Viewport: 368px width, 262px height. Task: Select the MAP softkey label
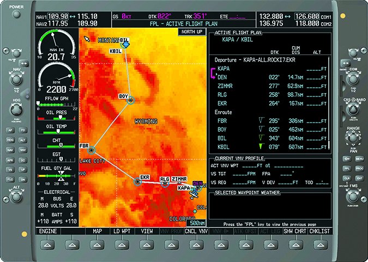(97, 231)
